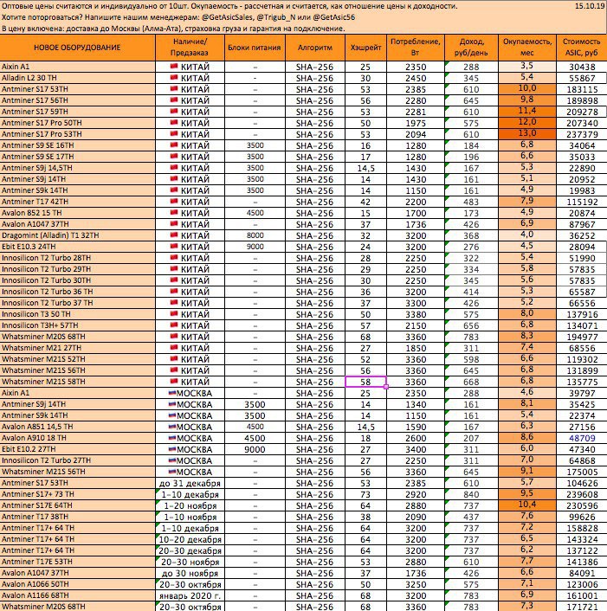Select the 'Antminer S9 SE 16TH' cell
Screen dimensions: 607x611
(78, 145)
